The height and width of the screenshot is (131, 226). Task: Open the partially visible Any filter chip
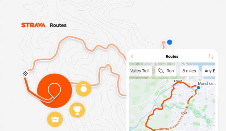coord(208,71)
